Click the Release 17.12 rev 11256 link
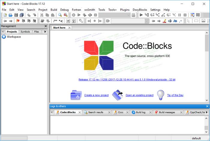 pyautogui.click(x=127, y=80)
